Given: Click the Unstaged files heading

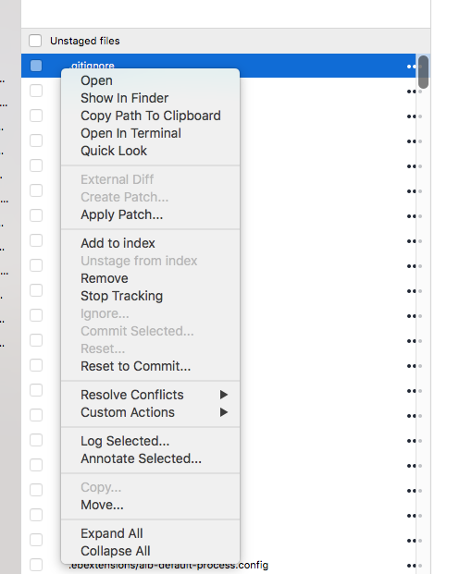Looking at the screenshot, I should [x=85, y=41].
